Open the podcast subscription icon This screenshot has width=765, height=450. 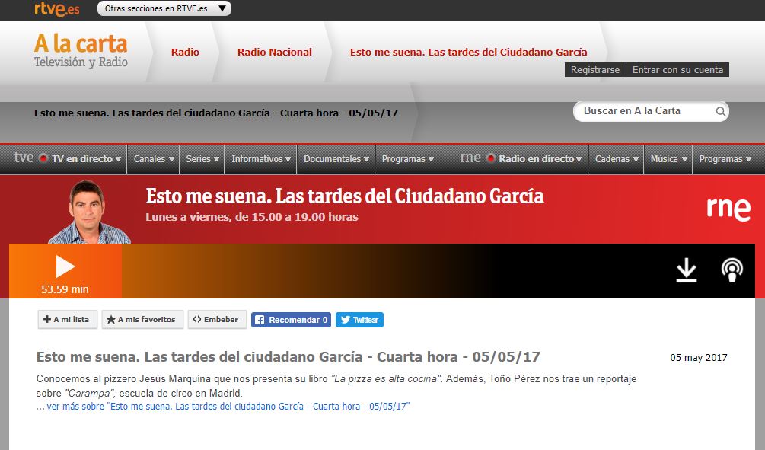732,270
